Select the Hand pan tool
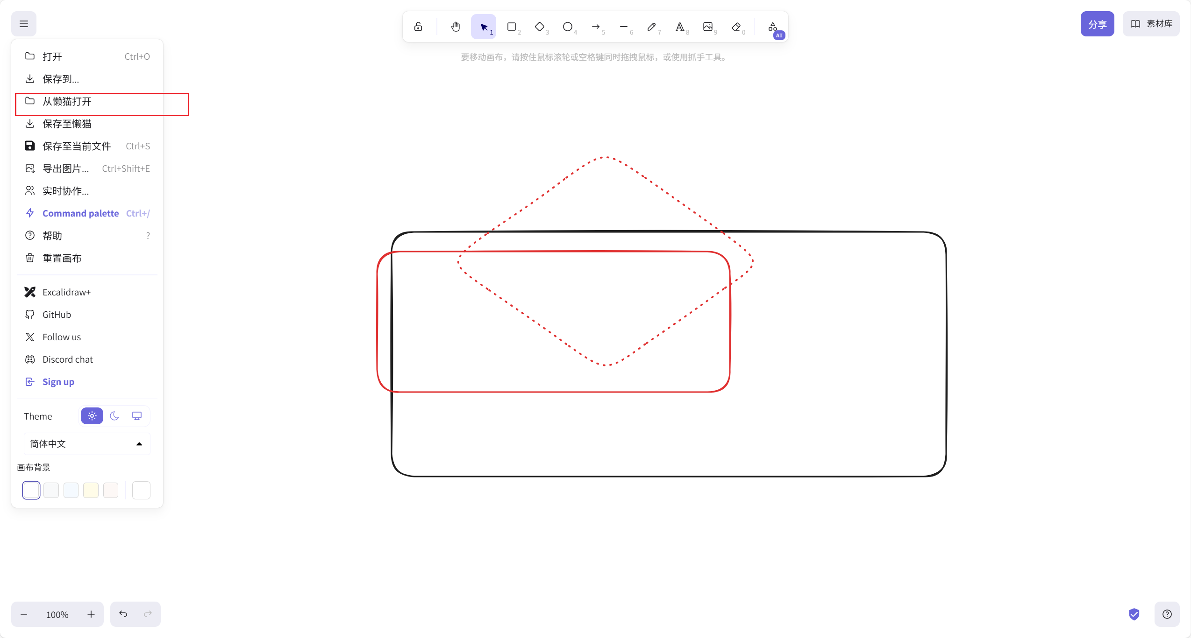1191x638 pixels. click(456, 27)
